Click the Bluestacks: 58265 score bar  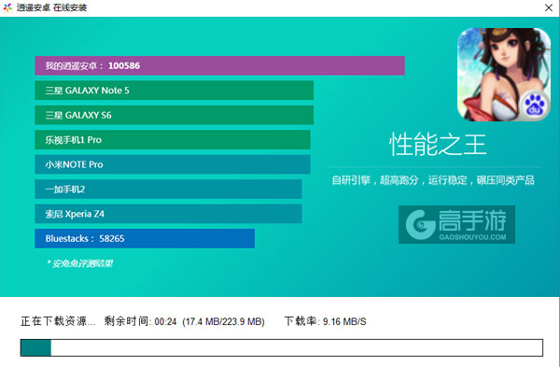(145, 238)
